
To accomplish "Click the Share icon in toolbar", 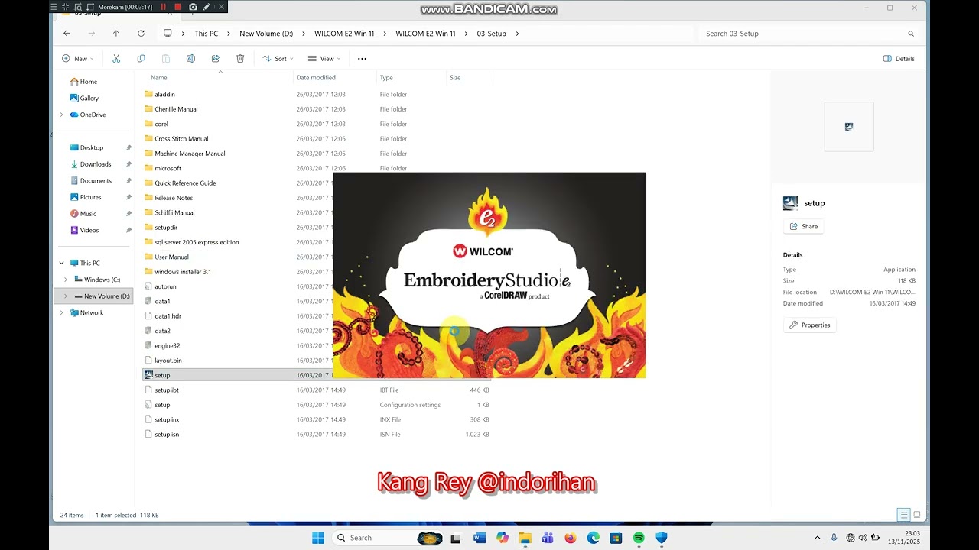I will click(x=216, y=59).
